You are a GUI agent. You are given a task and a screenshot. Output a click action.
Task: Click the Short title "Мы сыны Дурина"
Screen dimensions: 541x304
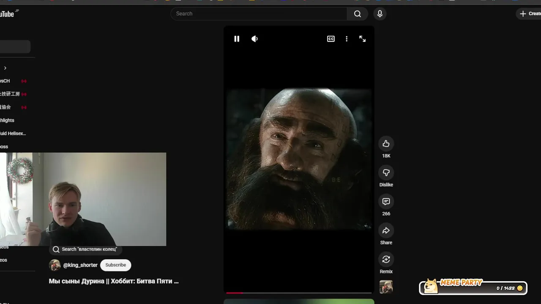pyautogui.click(x=114, y=281)
